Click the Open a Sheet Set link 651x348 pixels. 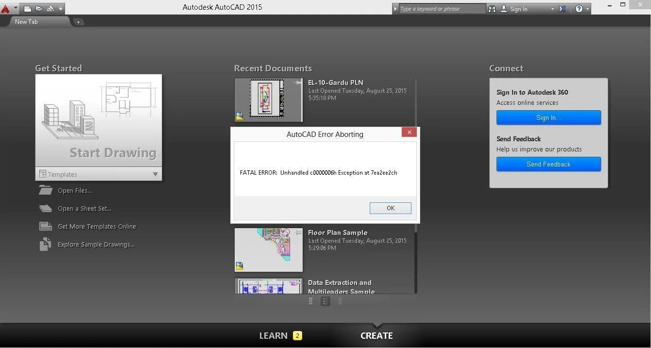(85, 209)
